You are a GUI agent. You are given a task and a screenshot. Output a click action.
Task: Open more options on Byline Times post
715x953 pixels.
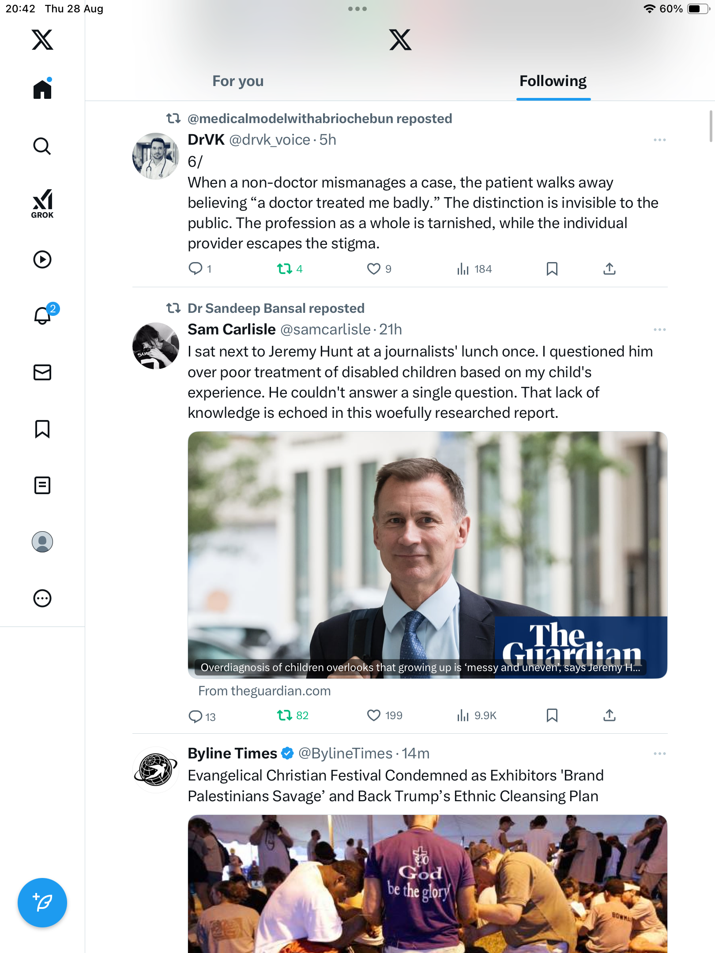[660, 754]
